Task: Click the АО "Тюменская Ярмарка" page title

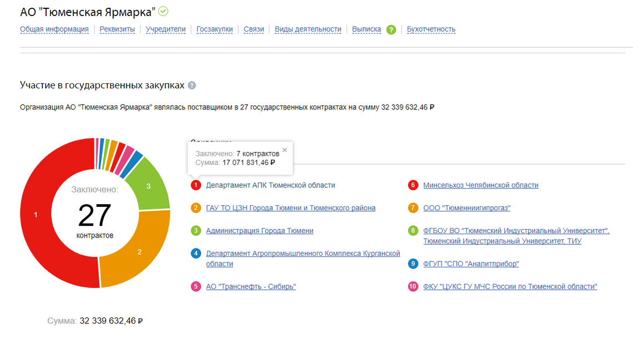Action: pos(88,12)
